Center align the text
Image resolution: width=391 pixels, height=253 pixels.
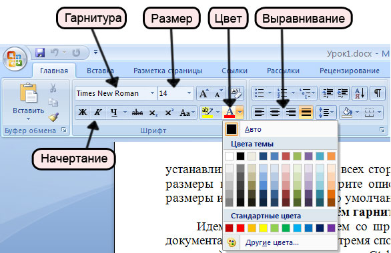275,113
